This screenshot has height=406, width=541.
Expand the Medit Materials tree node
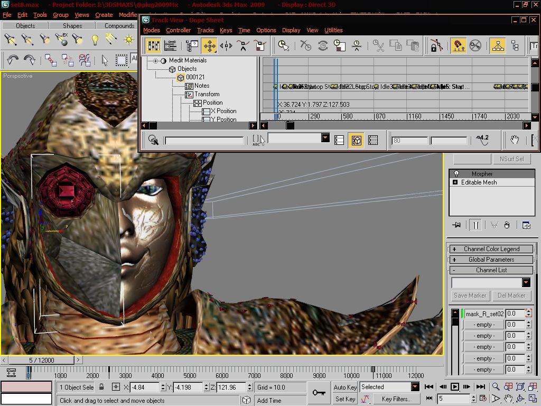coord(156,61)
